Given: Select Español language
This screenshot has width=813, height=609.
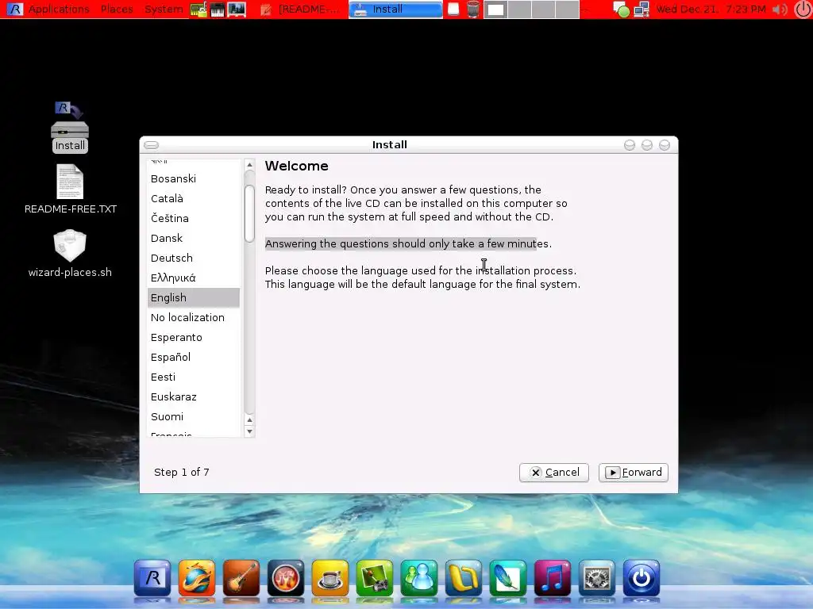Looking at the screenshot, I should pos(194,358).
